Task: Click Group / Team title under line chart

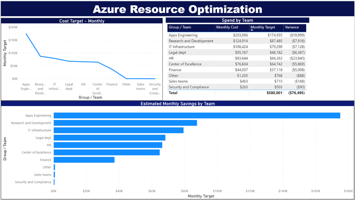Action: click(90, 97)
